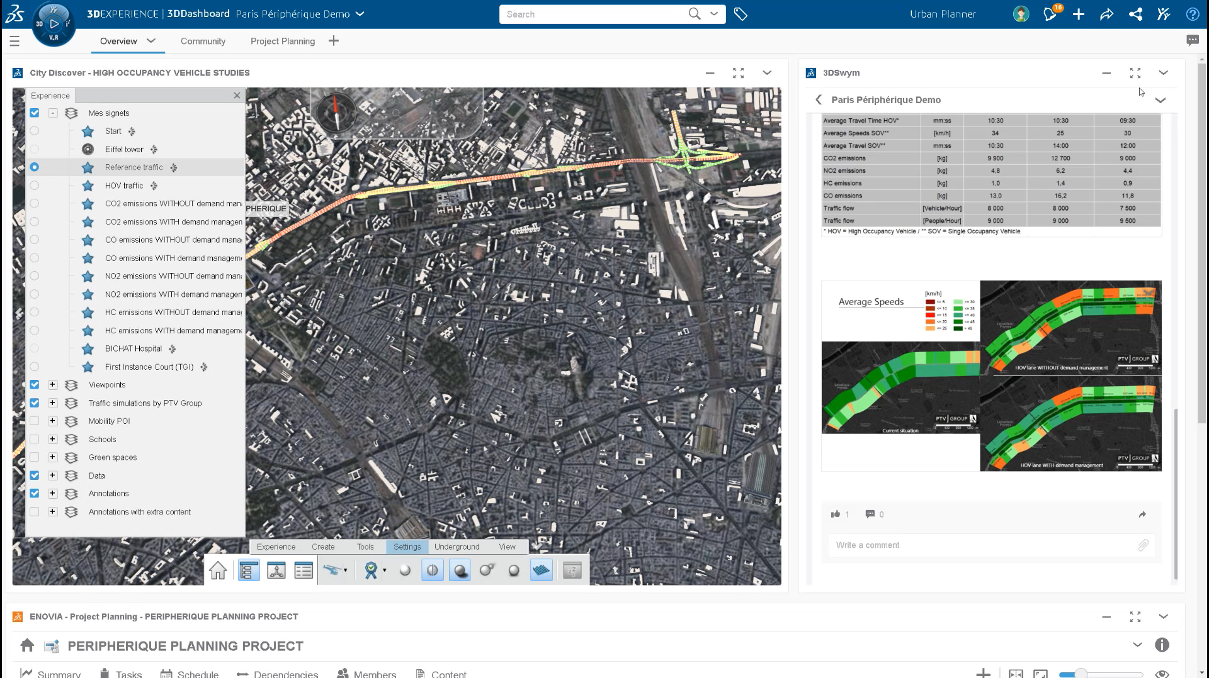Expand the Mobility POI tree node
Viewport: 1209px width, 678px height.
coord(53,421)
